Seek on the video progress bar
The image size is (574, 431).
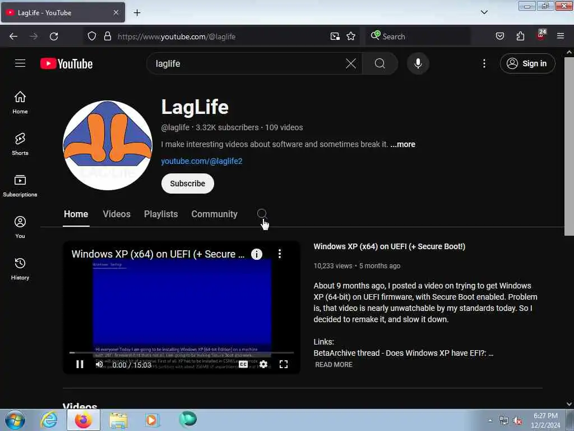pos(182,352)
